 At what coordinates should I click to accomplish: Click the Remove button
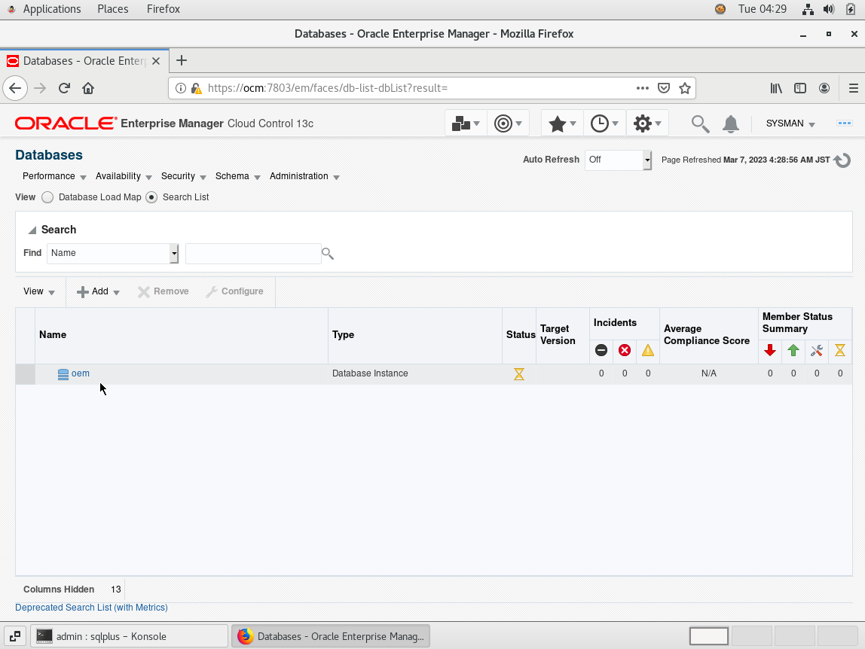click(x=164, y=291)
